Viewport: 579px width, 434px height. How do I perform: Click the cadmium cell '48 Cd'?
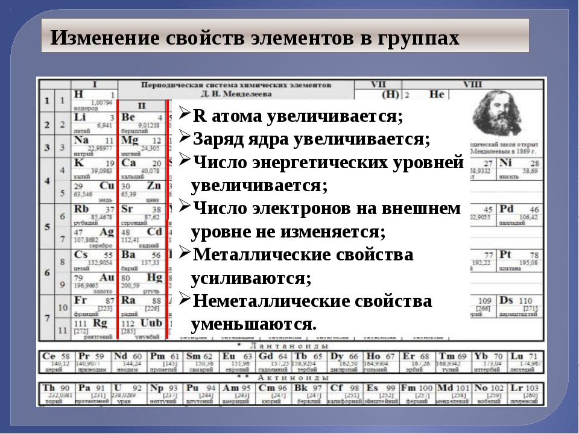pos(142,237)
